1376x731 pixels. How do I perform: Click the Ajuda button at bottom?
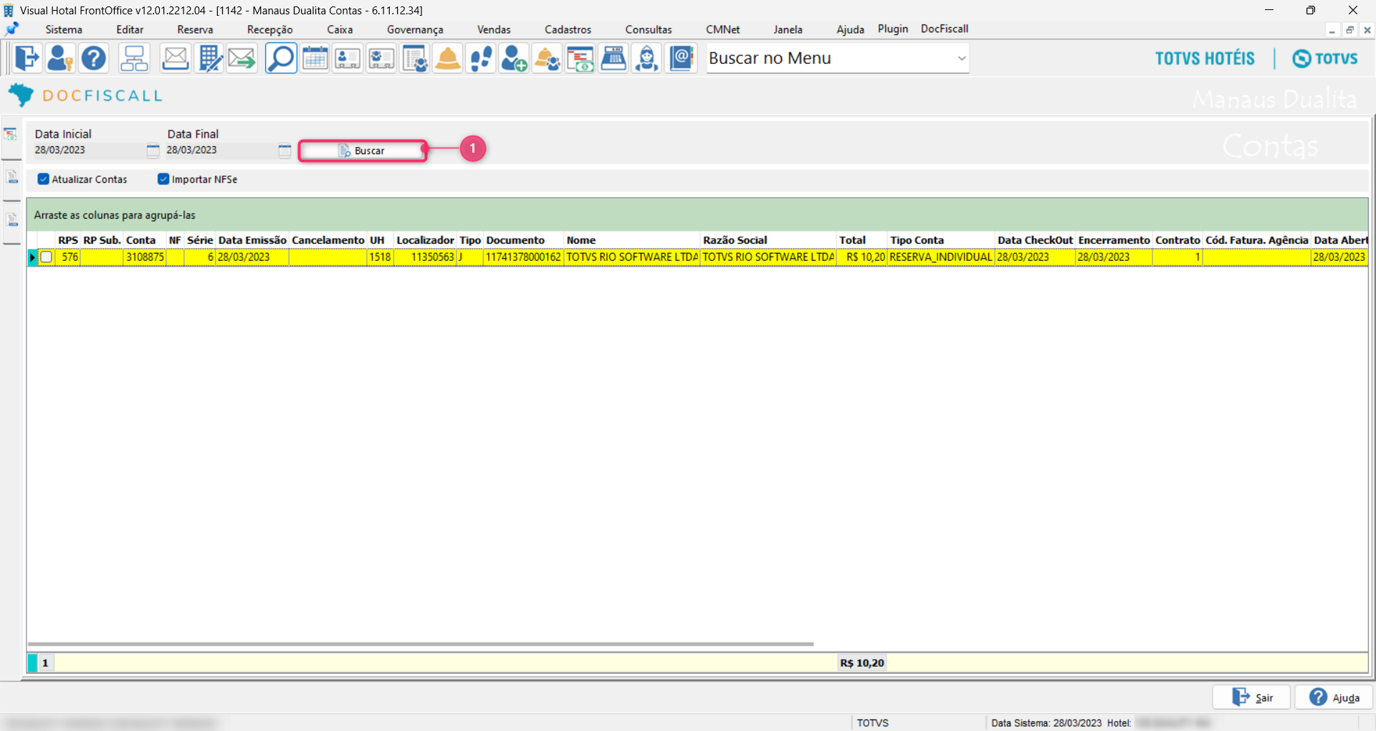[x=1334, y=697]
